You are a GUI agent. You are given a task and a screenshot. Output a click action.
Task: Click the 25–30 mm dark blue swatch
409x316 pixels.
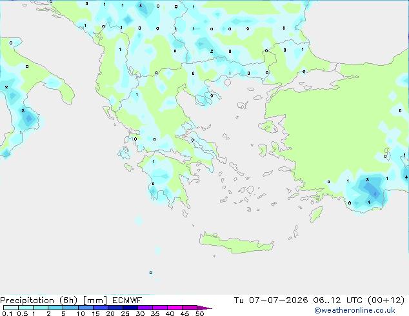130,308
